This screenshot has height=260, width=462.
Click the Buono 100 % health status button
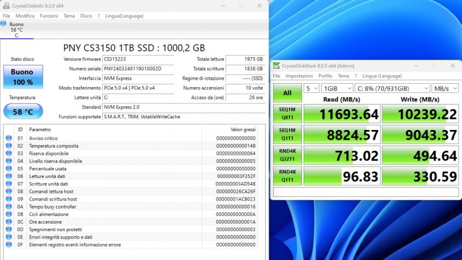click(x=23, y=77)
